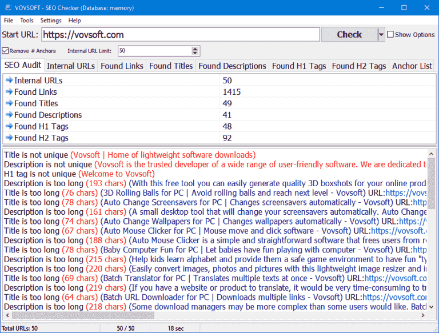Open the Tools menu
439x333 pixels.
click(x=27, y=21)
